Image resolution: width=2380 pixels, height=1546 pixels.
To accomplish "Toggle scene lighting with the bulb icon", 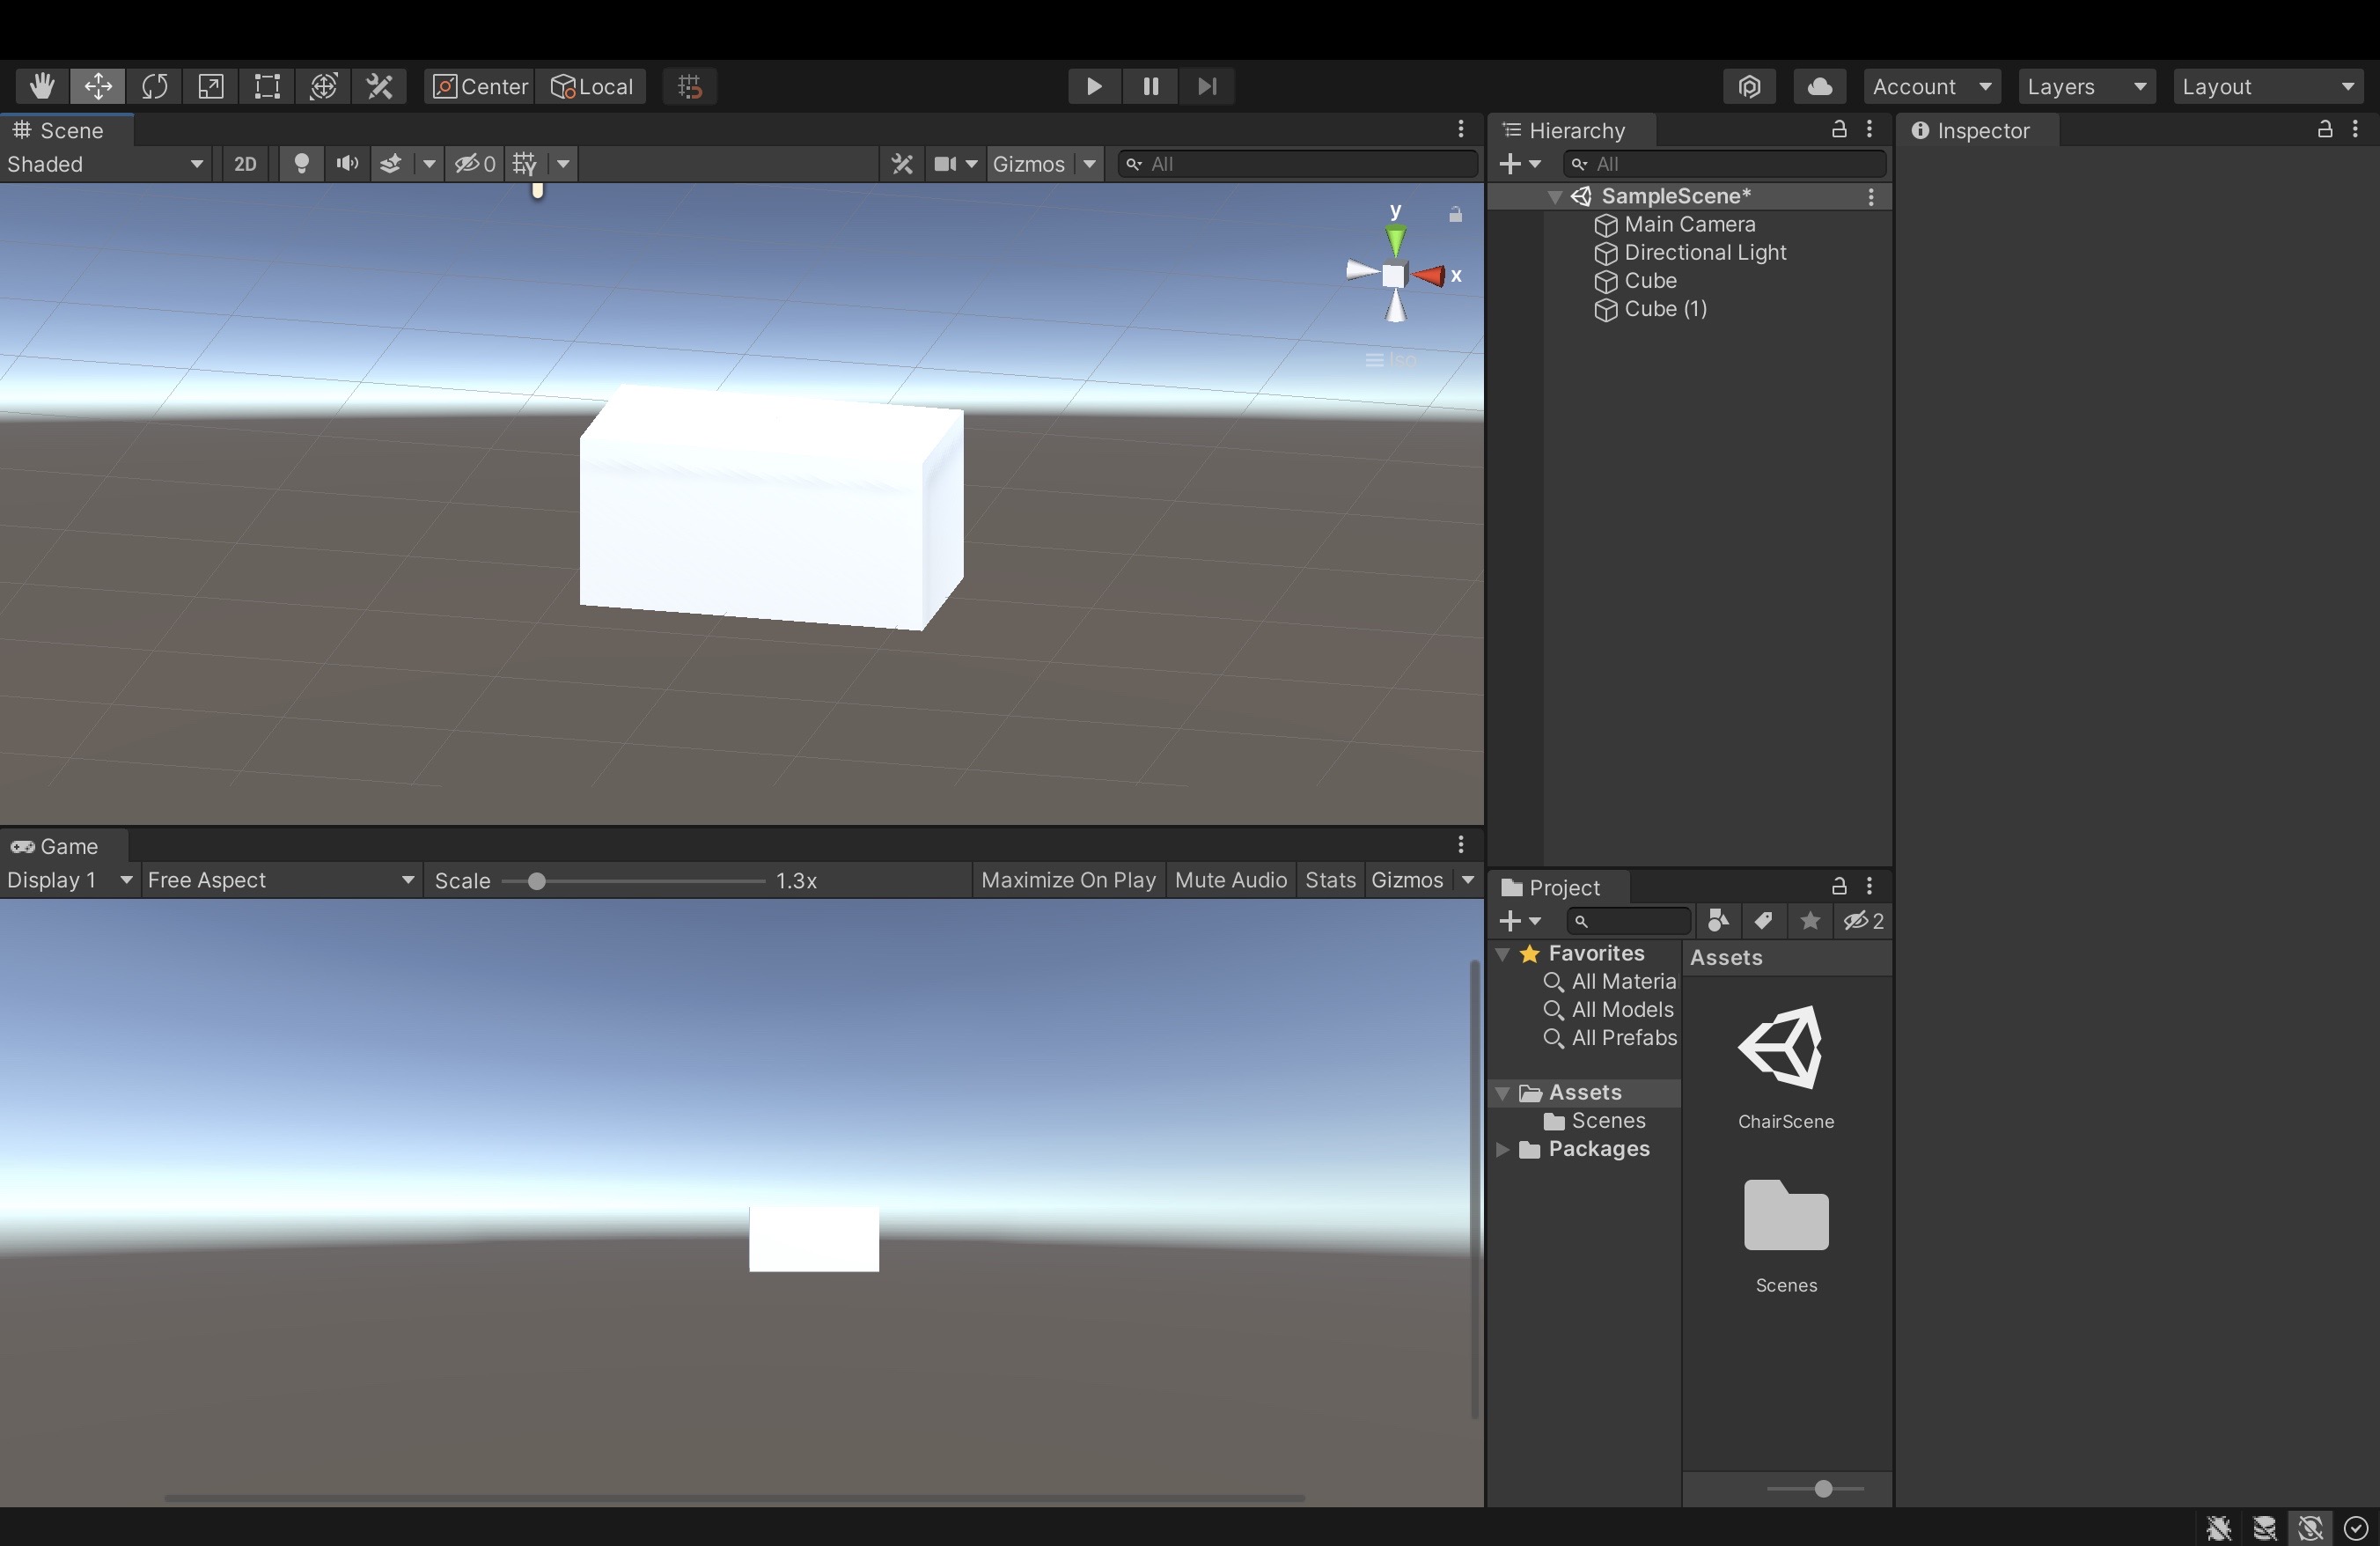I will point(301,164).
